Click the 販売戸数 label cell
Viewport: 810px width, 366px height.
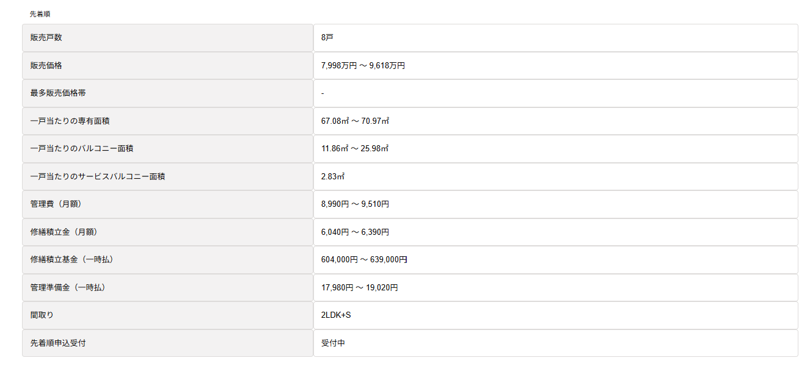pos(167,38)
